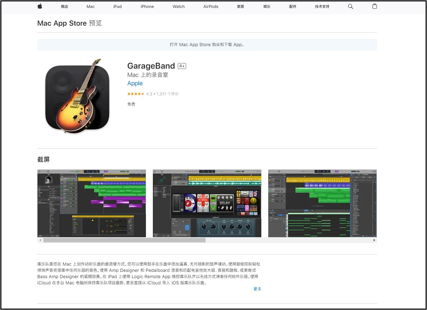
Task: Open the AirPods menu item
Action: pyautogui.click(x=211, y=7)
